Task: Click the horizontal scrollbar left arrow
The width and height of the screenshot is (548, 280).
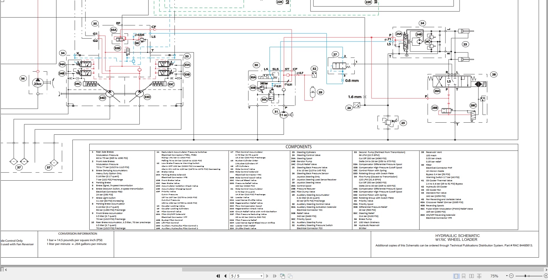Action: (x=6, y=269)
